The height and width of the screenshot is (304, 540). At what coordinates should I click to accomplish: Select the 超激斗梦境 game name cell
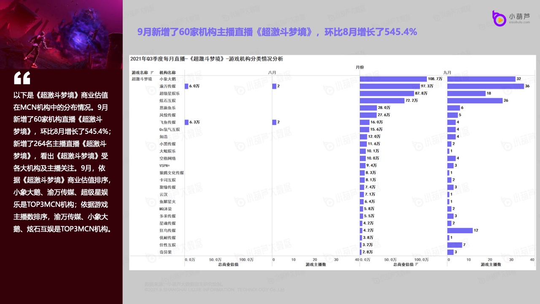point(142,79)
